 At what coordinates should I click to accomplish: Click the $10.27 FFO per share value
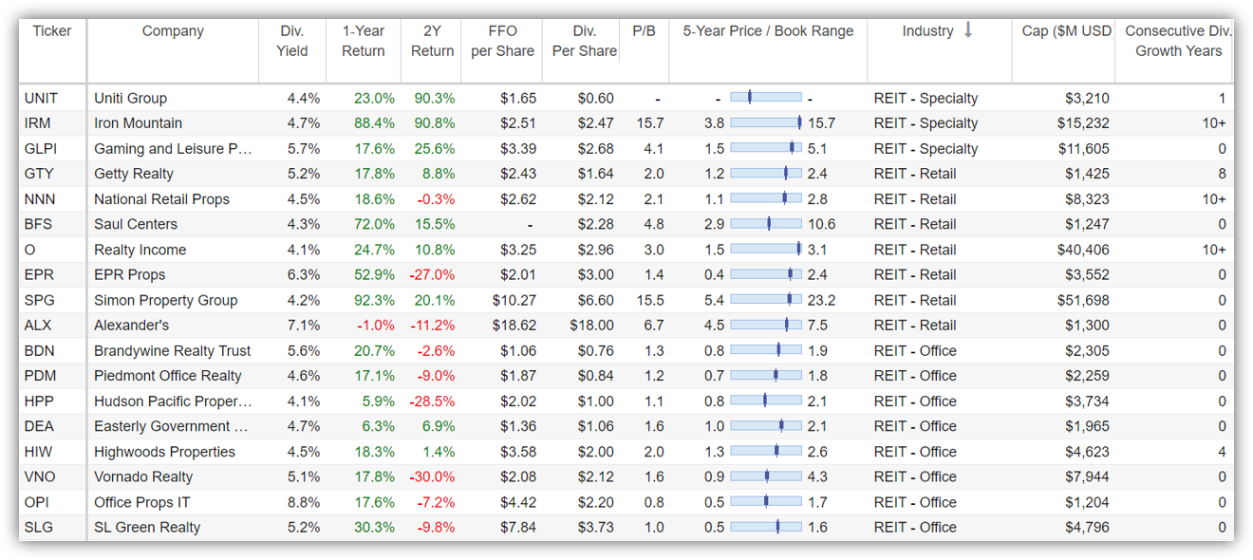[x=514, y=300]
